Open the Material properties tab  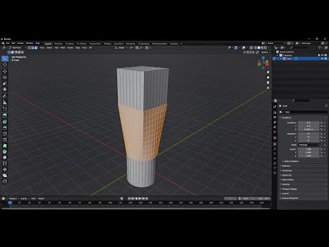[x=275, y=173]
